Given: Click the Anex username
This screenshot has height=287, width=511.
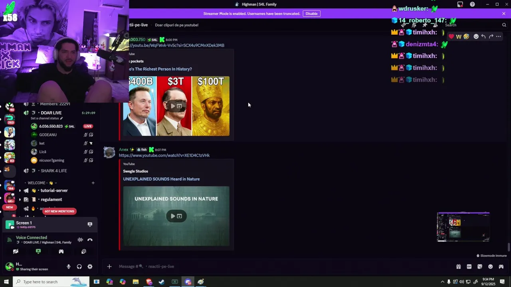Looking at the screenshot, I should click(x=123, y=149).
